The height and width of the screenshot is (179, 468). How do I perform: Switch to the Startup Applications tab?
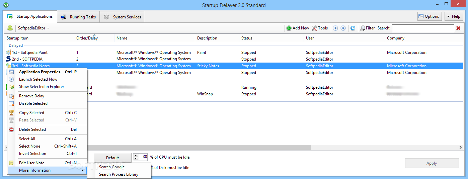click(31, 16)
